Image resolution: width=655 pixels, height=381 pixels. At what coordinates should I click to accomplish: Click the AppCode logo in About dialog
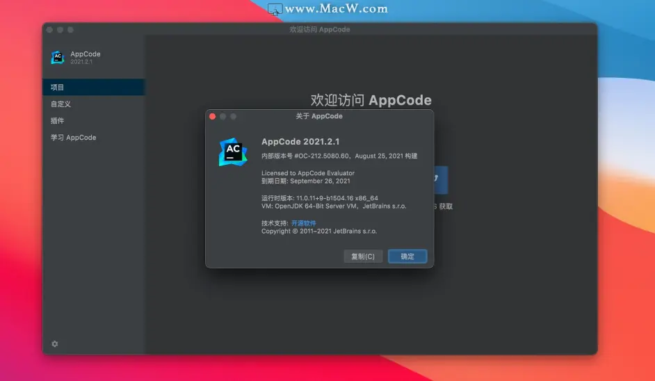233,152
